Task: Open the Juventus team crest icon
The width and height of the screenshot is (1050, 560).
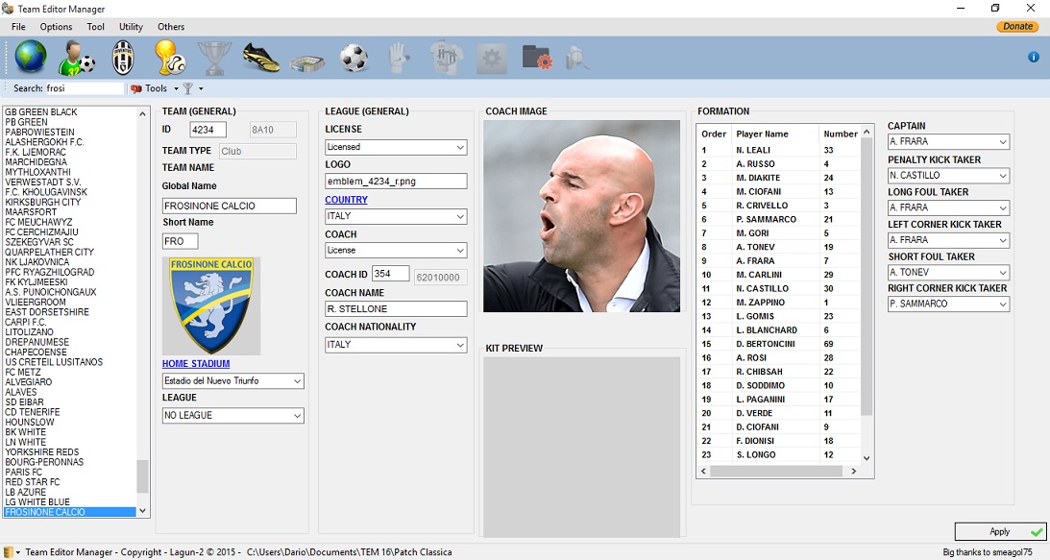Action: (123, 58)
